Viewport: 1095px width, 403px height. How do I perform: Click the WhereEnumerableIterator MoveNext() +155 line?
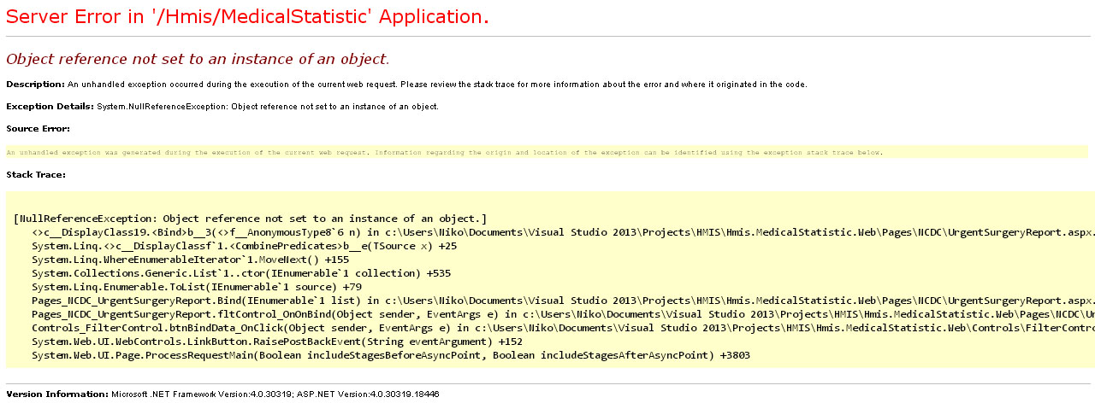190,260
